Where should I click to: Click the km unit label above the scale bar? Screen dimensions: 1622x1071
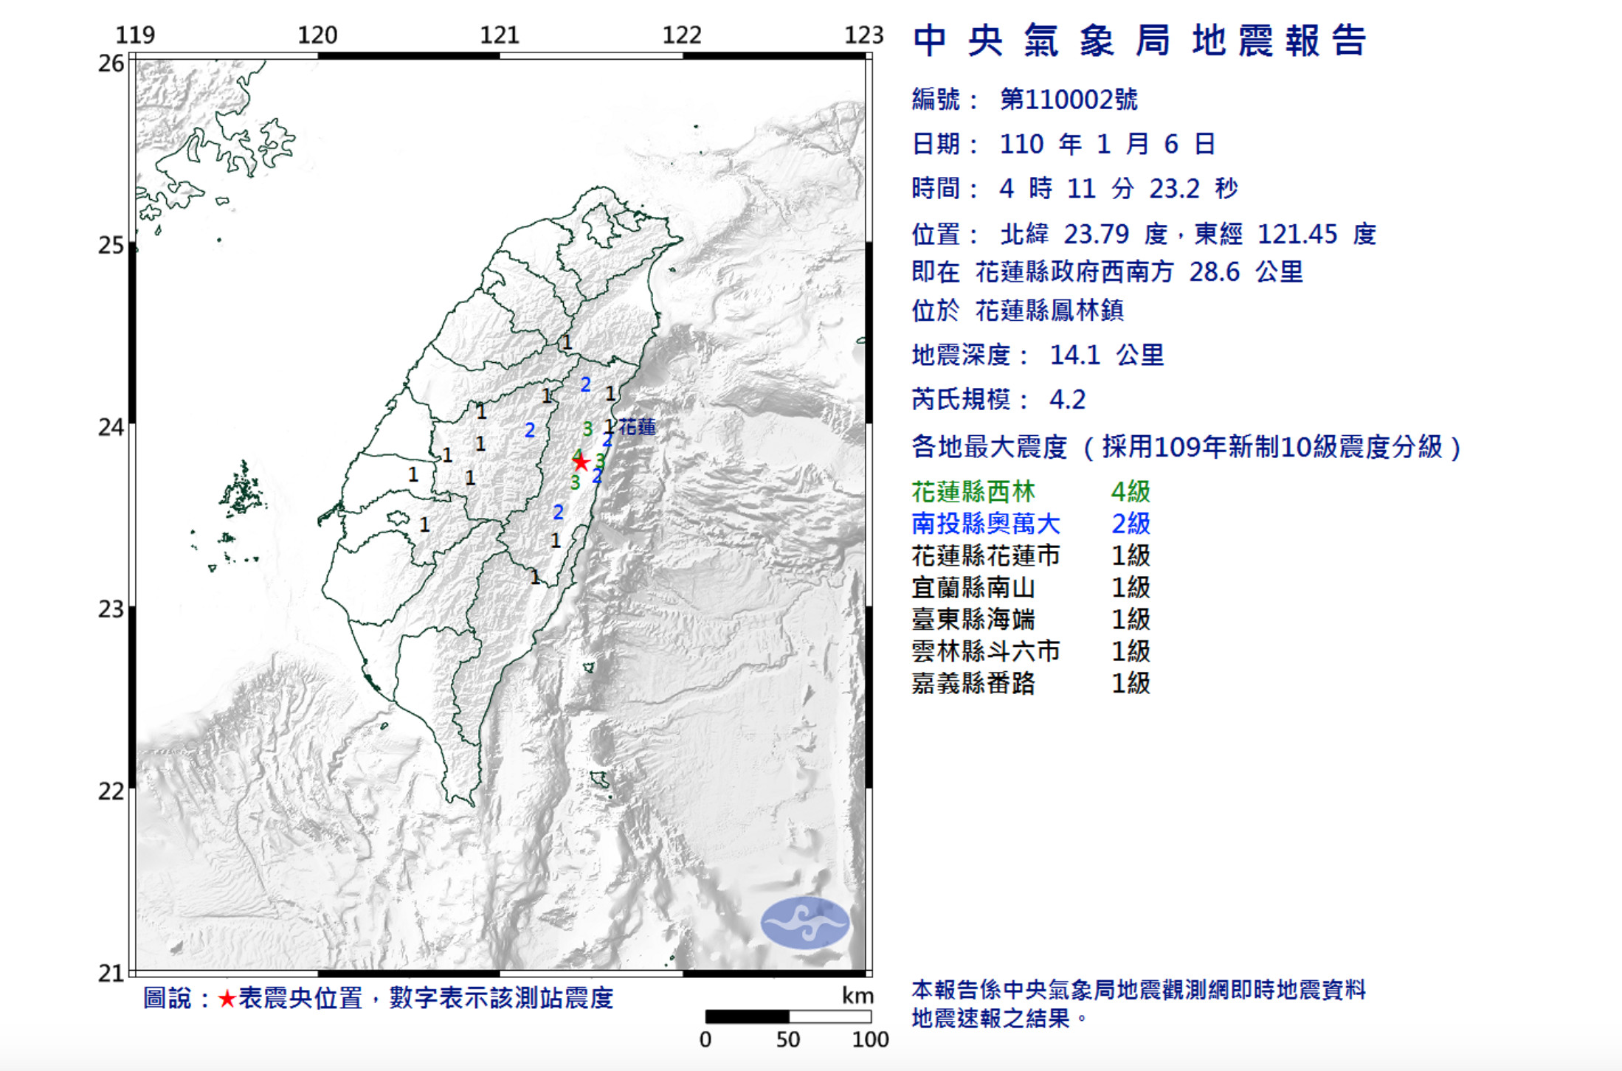click(857, 996)
